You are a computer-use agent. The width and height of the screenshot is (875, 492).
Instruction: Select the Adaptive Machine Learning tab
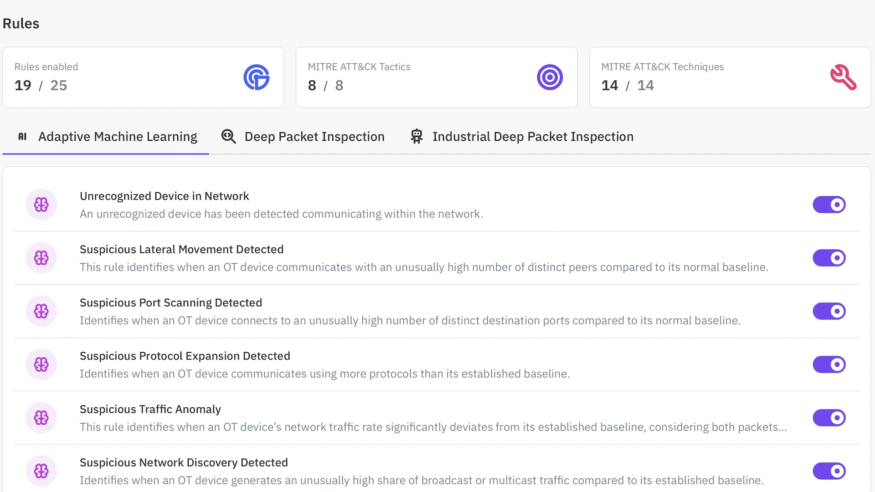[x=117, y=137]
